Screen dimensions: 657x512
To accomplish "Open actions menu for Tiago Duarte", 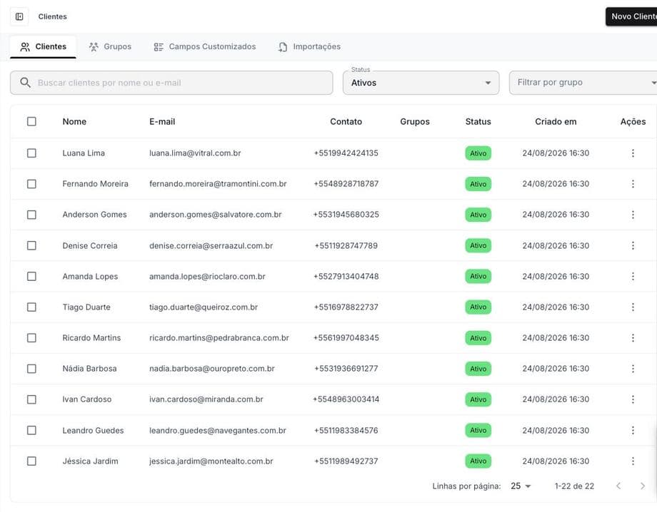I will point(633,307).
